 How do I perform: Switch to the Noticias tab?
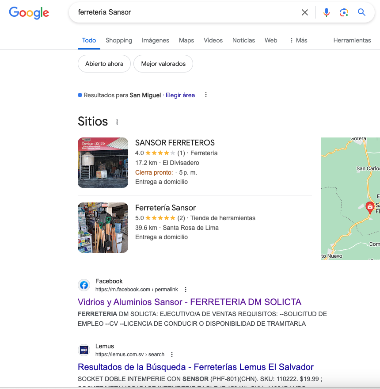click(x=243, y=40)
